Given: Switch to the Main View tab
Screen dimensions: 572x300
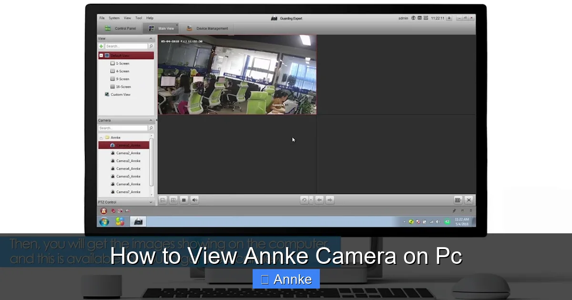Looking at the screenshot, I should pos(161,29).
